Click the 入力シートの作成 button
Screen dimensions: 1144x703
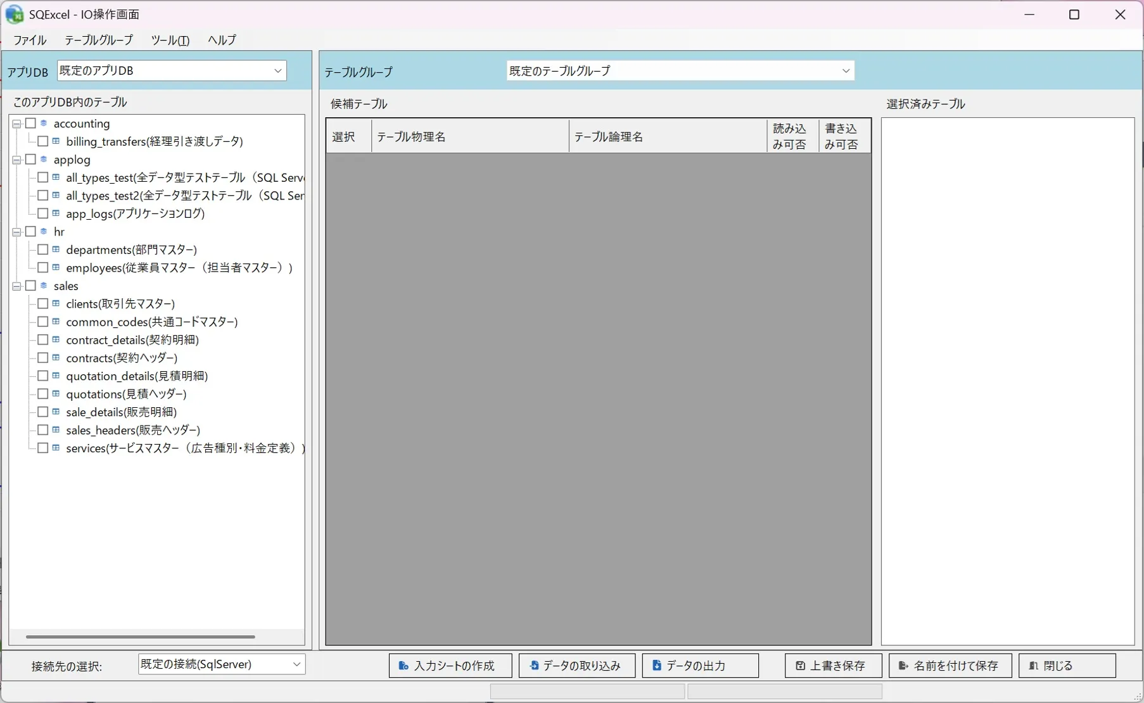pos(450,666)
